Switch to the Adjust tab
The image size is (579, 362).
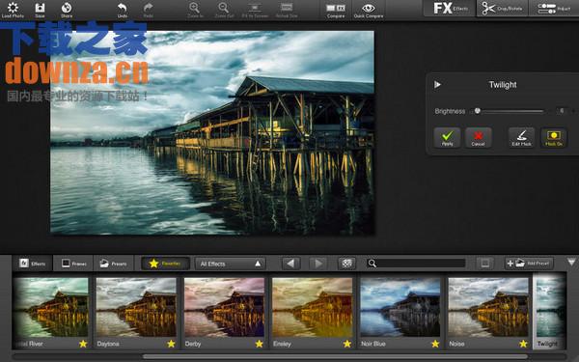click(554, 8)
